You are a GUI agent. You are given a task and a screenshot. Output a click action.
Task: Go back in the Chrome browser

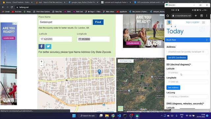3,7
